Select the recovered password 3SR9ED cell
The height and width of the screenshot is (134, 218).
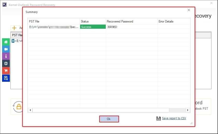pyautogui.click(x=132, y=27)
